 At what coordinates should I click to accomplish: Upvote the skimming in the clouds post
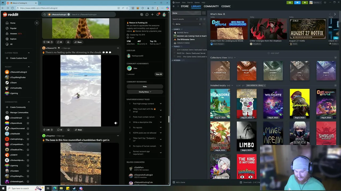click(44, 130)
